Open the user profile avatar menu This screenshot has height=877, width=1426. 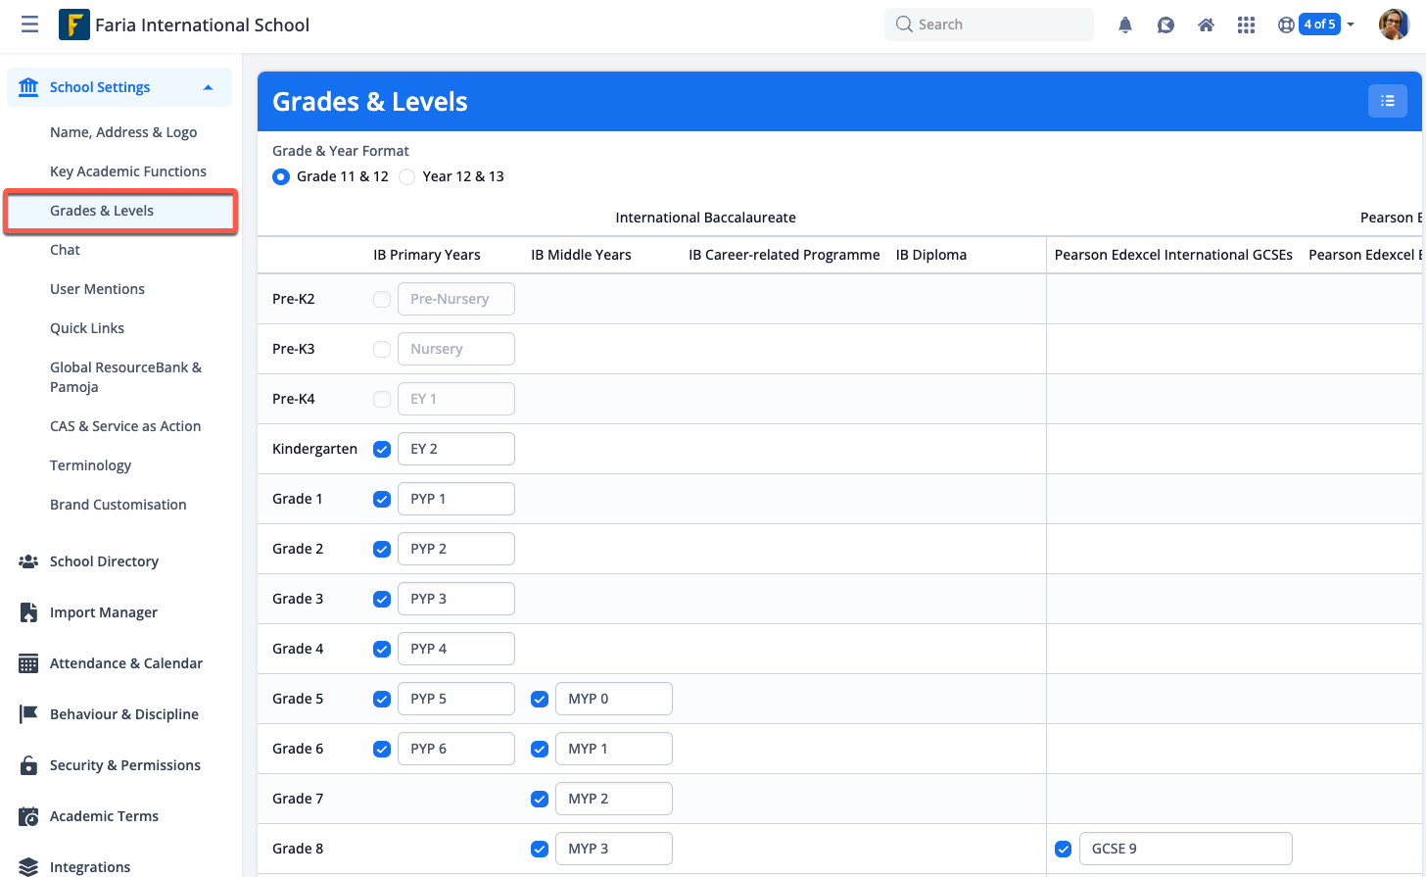1393,24
